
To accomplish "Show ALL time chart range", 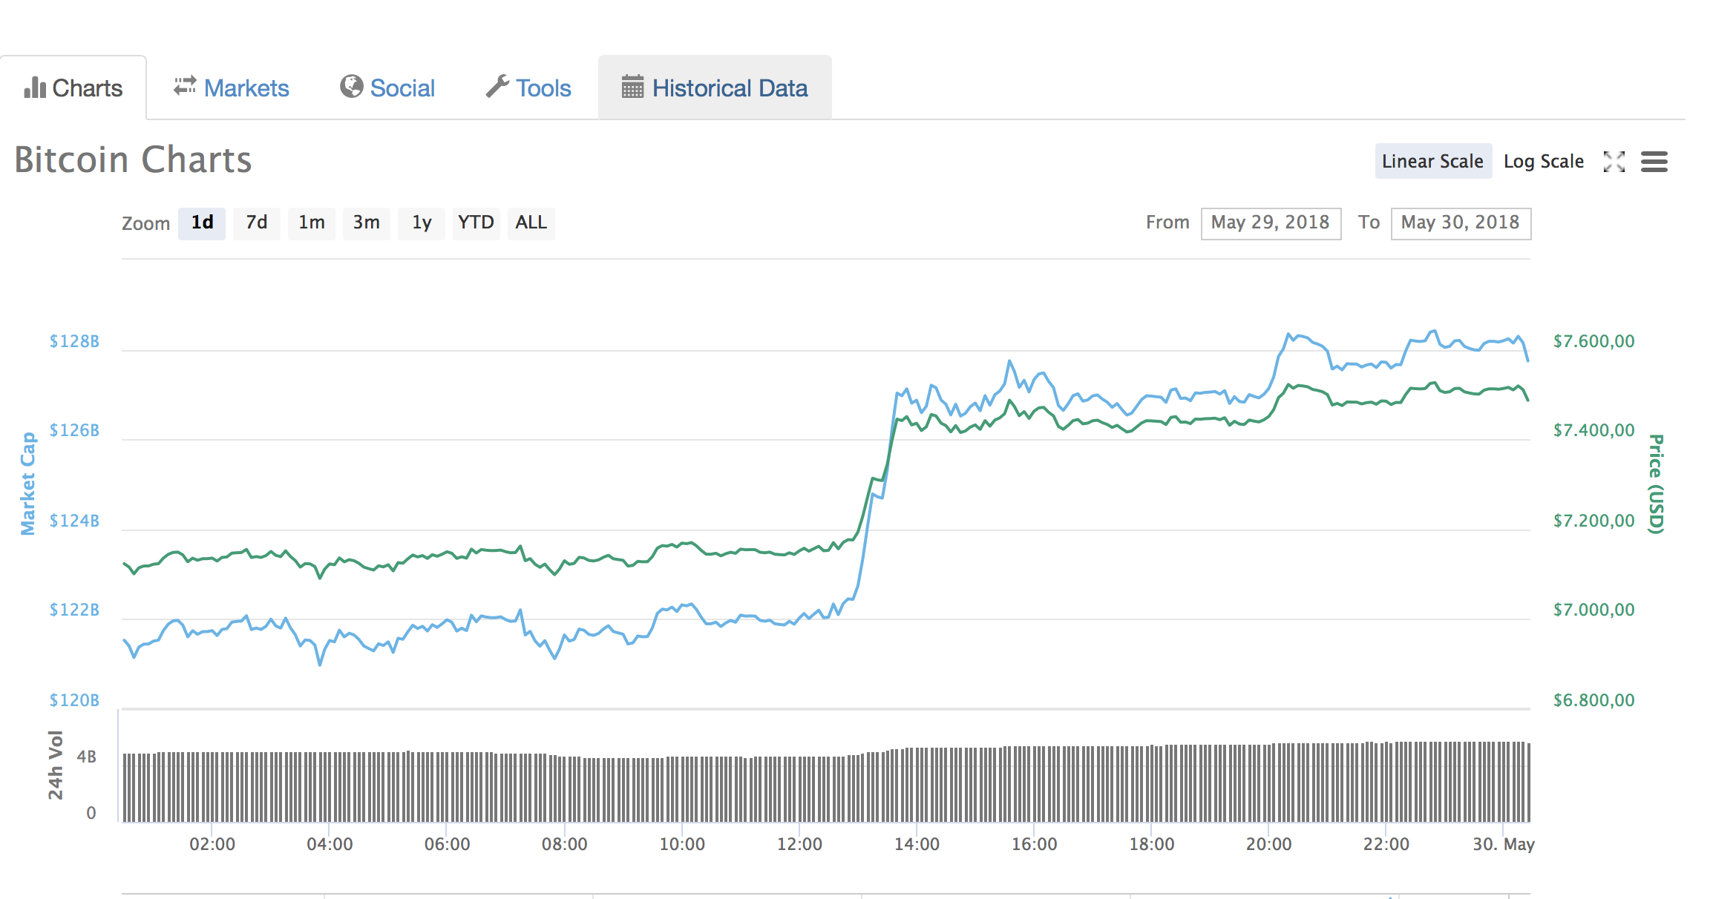I will point(531,223).
